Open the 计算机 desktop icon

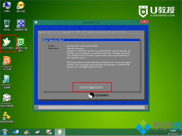(x=7, y=7)
